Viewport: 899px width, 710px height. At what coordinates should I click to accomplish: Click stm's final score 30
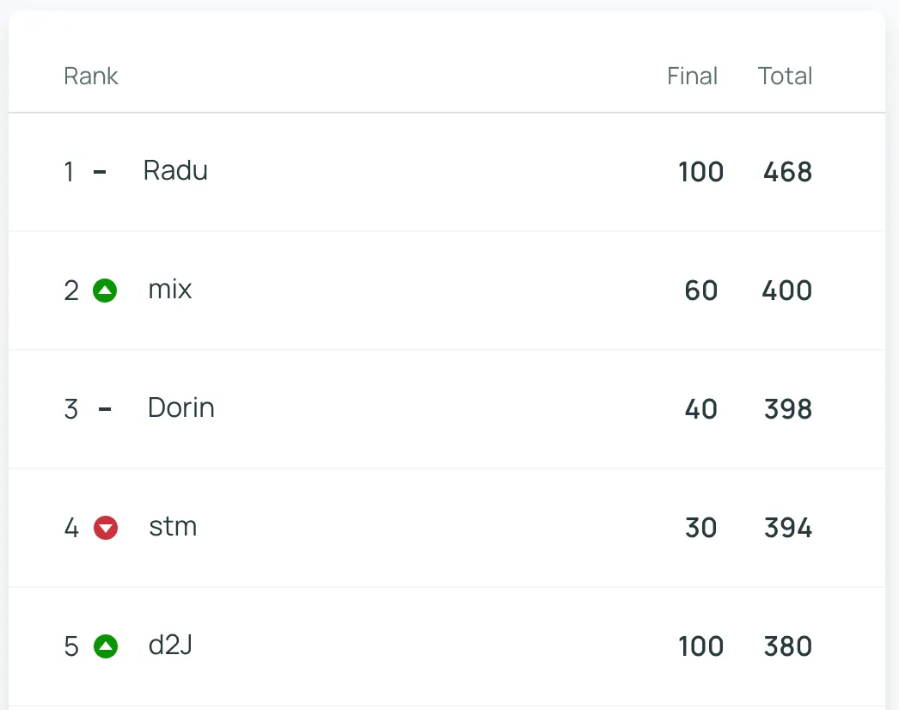pyautogui.click(x=700, y=528)
